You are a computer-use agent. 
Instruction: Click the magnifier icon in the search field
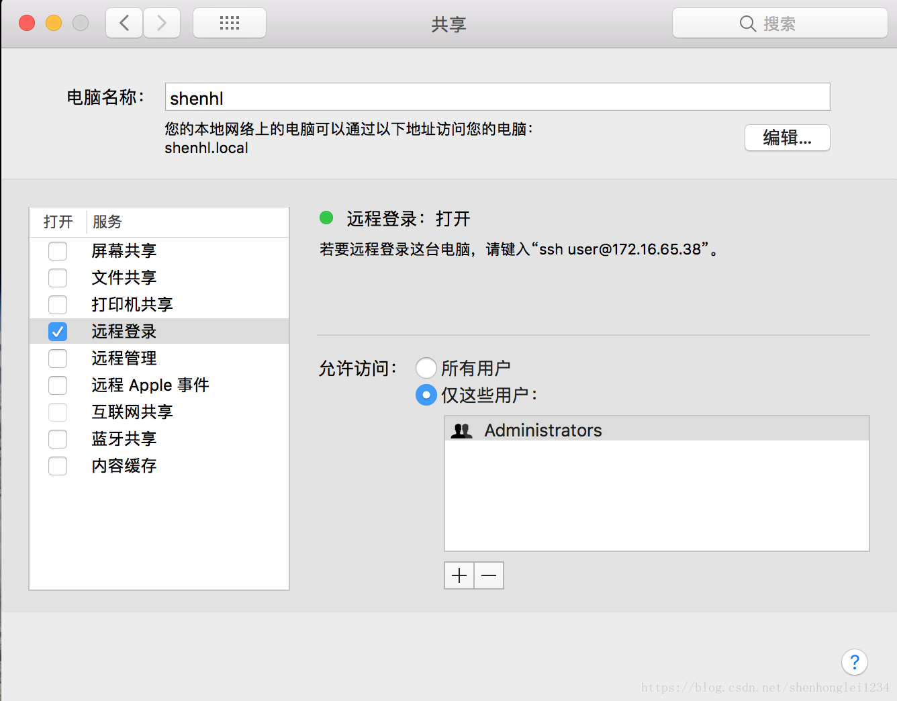747,24
